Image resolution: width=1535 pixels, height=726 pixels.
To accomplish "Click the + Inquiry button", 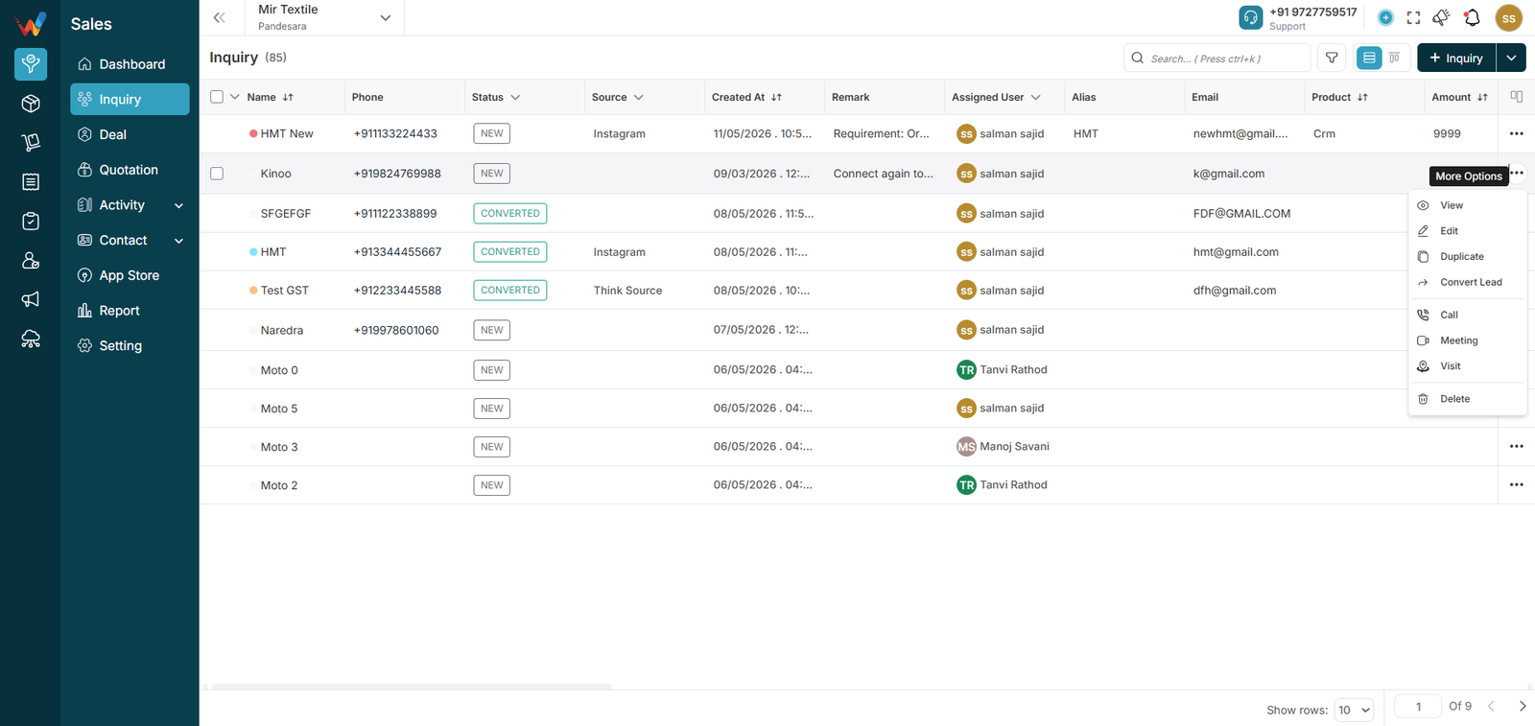I will [1456, 58].
